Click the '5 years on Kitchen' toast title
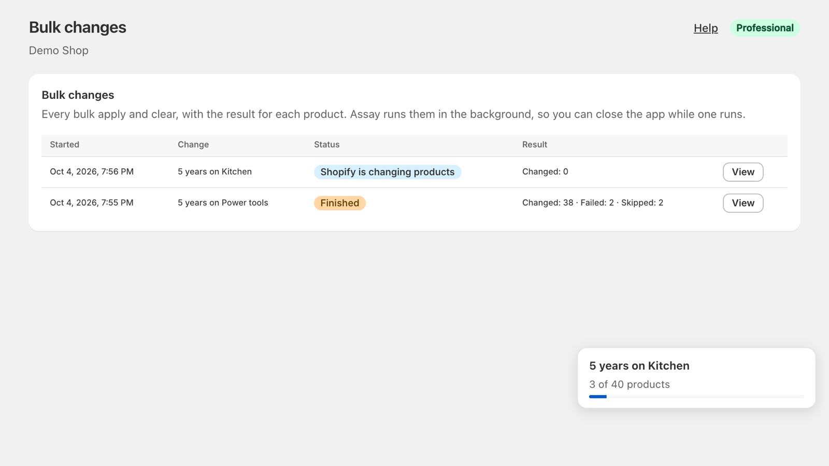Viewport: 829px width, 466px height. 639,366
